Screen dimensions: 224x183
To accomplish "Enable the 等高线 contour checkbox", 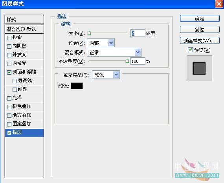I will pyautogui.click(x=15, y=81).
